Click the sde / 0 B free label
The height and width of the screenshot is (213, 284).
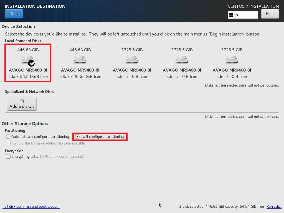(x=232, y=77)
